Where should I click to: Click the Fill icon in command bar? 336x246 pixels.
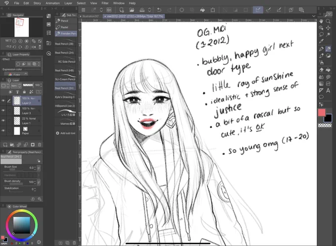[202, 10]
